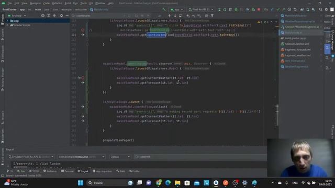This screenshot has height=188, width=335.
Task: Click the Run app rerun icon
Action: coord(219,9)
